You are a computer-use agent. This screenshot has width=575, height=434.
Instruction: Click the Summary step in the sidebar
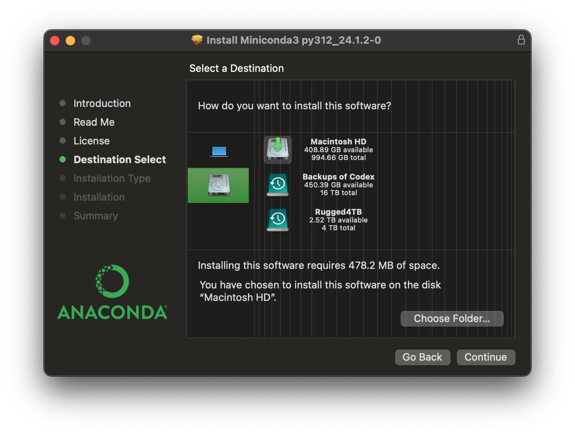(95, 216)
